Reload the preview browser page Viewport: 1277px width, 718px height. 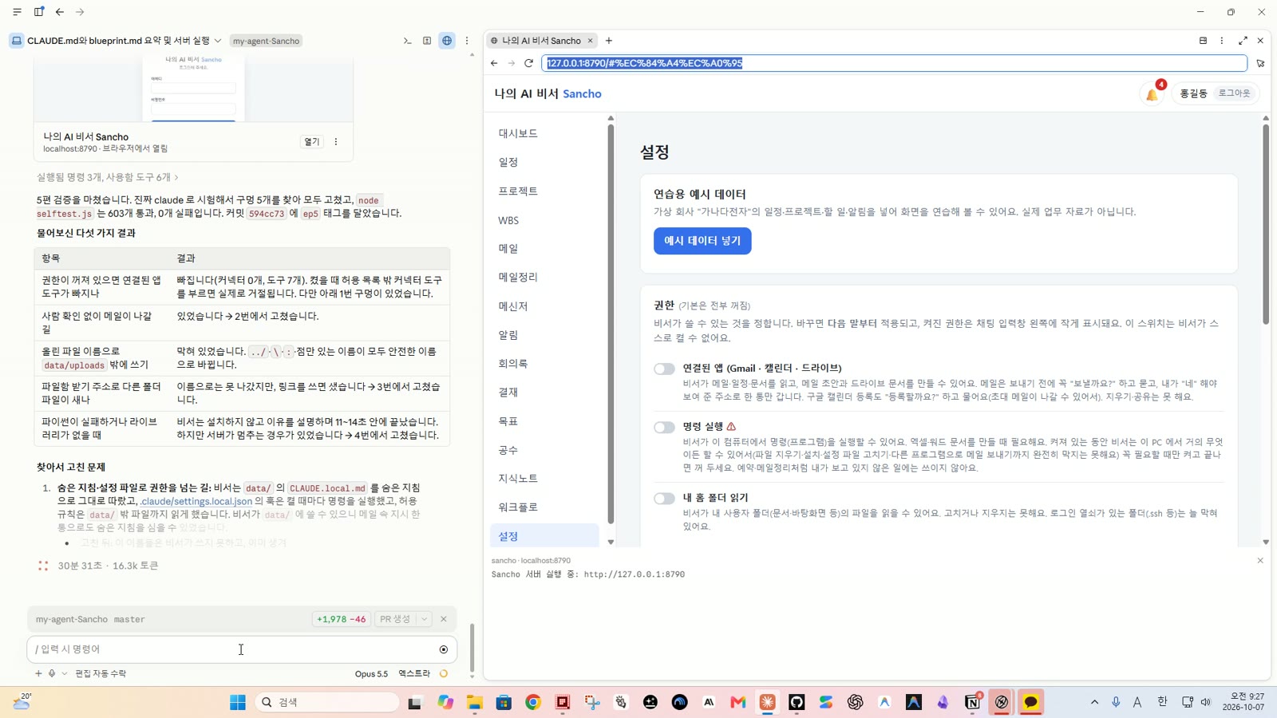coord(528,63)
